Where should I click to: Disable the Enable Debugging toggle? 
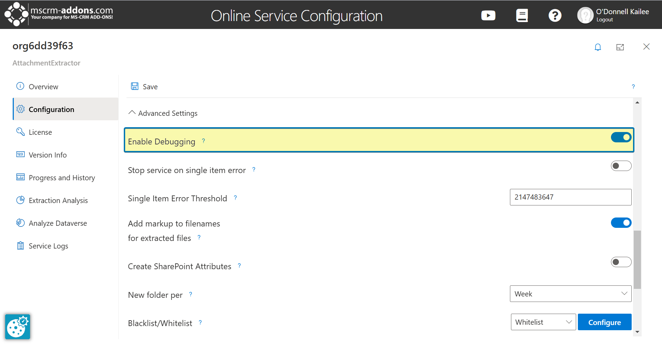621,137
